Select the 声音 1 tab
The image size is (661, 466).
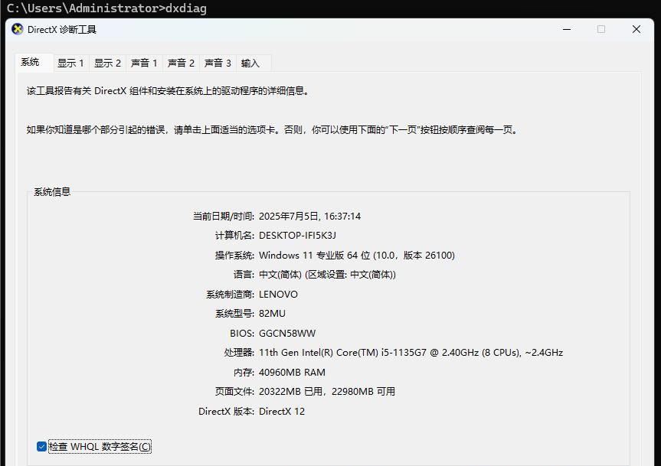(144, 64)
